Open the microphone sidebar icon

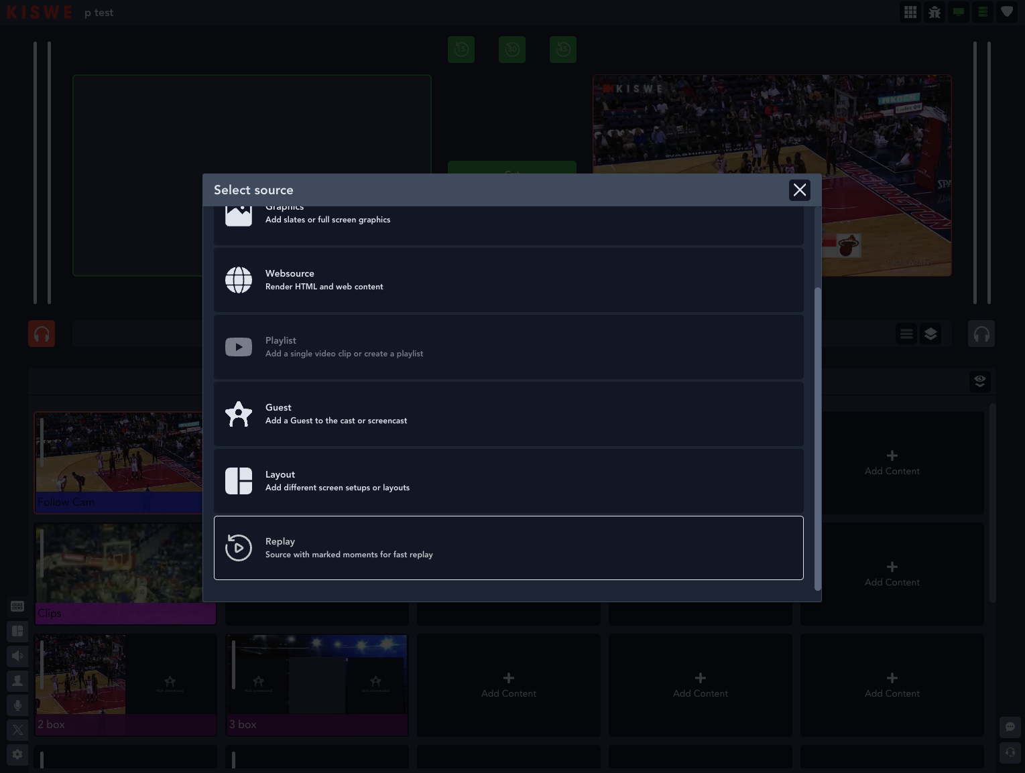[17, 705]
